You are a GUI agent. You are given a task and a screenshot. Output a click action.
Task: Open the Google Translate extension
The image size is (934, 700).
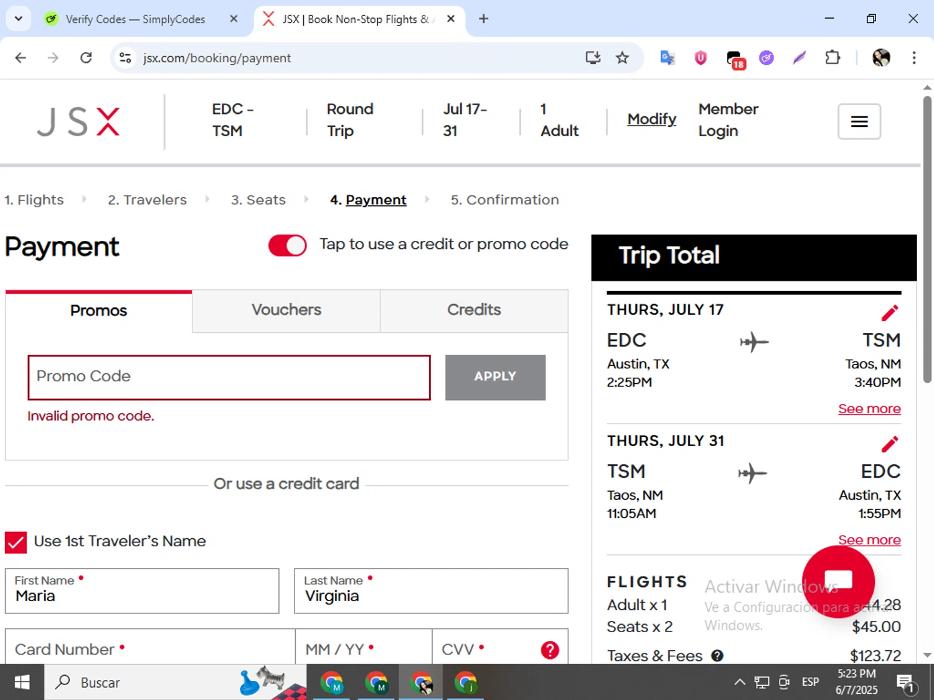point(667,58)
